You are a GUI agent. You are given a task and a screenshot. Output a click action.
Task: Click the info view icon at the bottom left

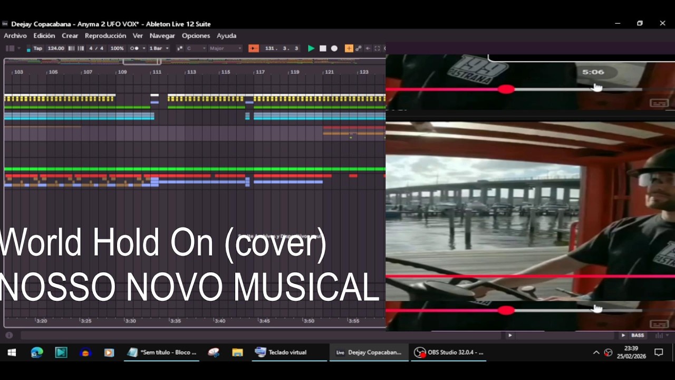[x=9, y=335]
